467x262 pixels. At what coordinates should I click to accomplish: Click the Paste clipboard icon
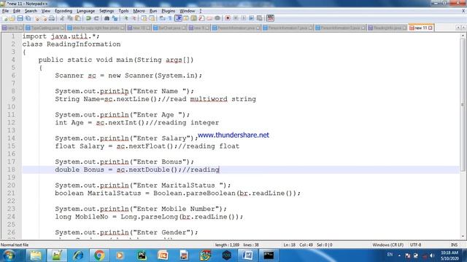click(78, 18)
